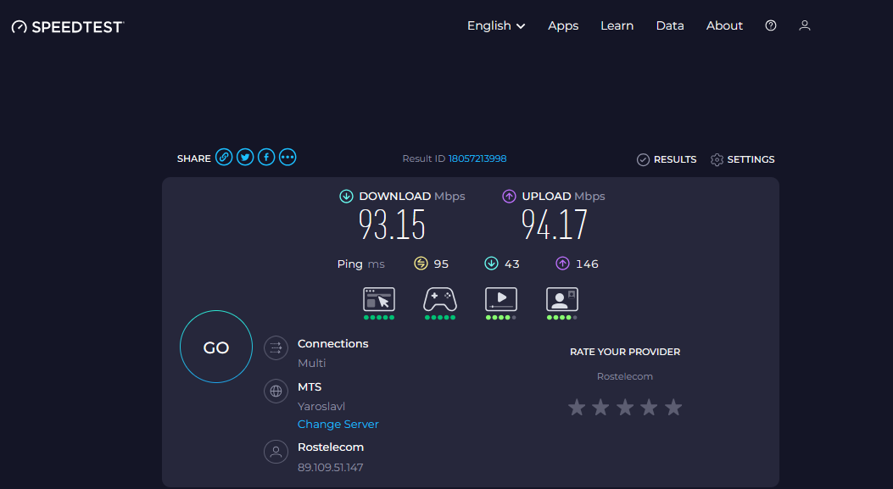The height and width of the screenshot is (489, 893).
Task: Rate provider five stars
Action: [x=673, y=407]
